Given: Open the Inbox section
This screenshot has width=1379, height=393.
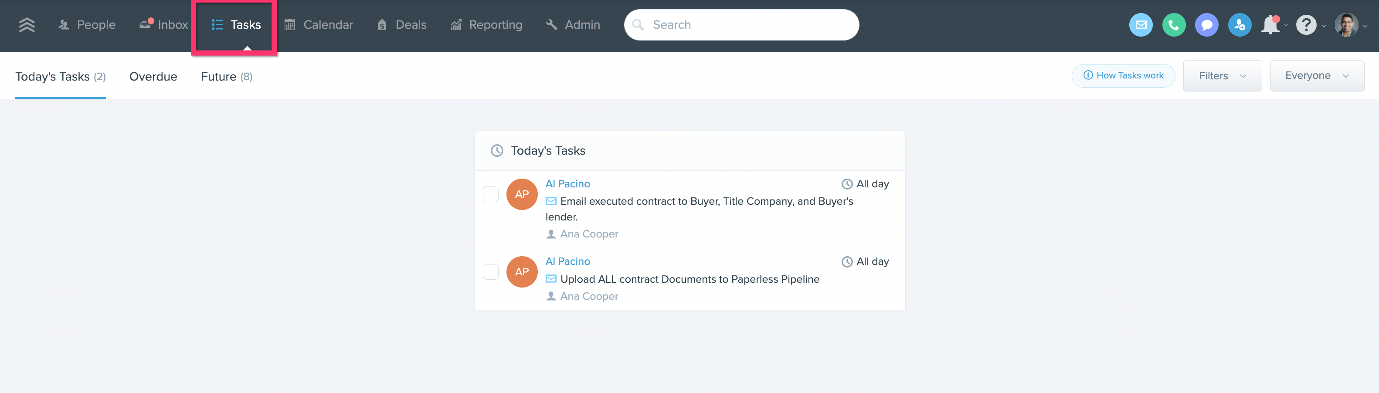Looking at the screenshot, I should click(164, 25).
